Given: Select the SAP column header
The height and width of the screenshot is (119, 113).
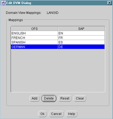Looking at the screenshot, I should pyautogui.click(x=81, y=29).
